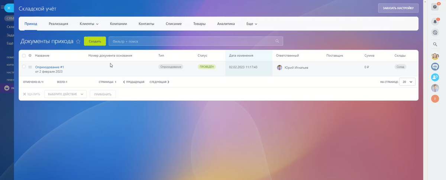Open the chat messages icon in right bar
Viewport: 446px width, 180px height.
point(435,33)
